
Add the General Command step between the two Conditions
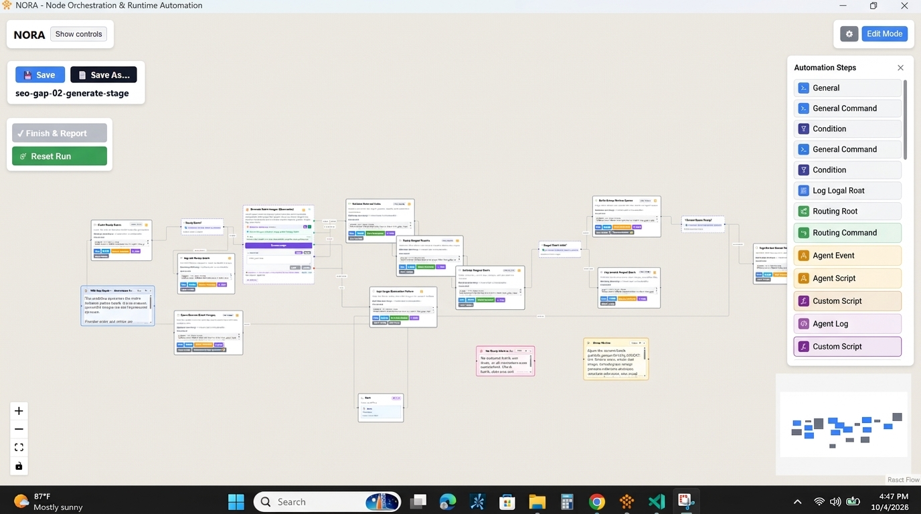[847, 149]
